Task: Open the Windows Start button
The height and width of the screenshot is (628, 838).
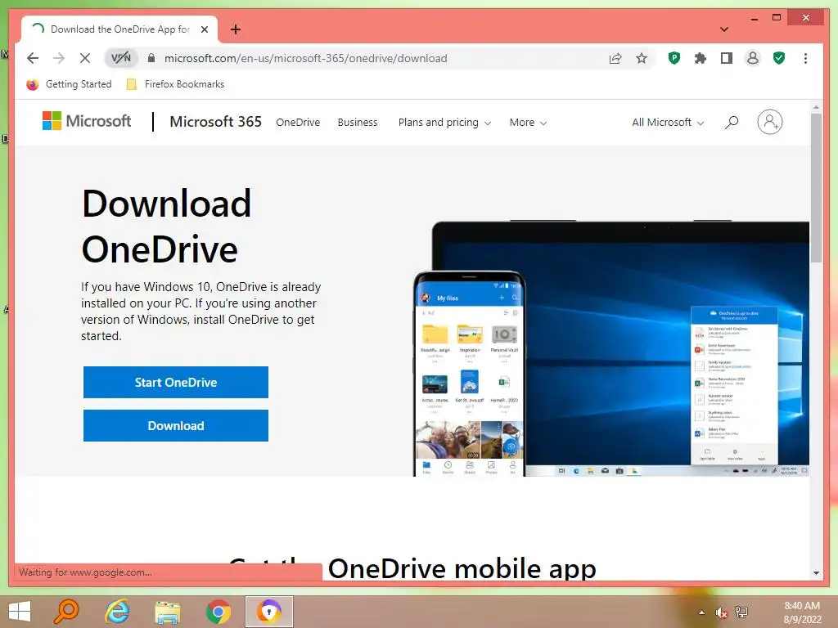Action: click(20, 612)
